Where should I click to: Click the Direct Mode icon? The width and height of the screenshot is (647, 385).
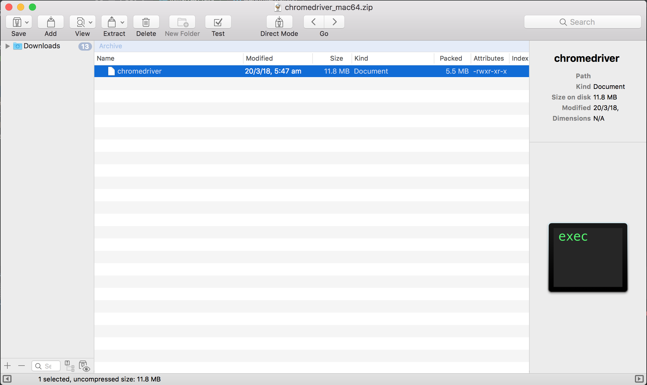click(x=279, y=22)
